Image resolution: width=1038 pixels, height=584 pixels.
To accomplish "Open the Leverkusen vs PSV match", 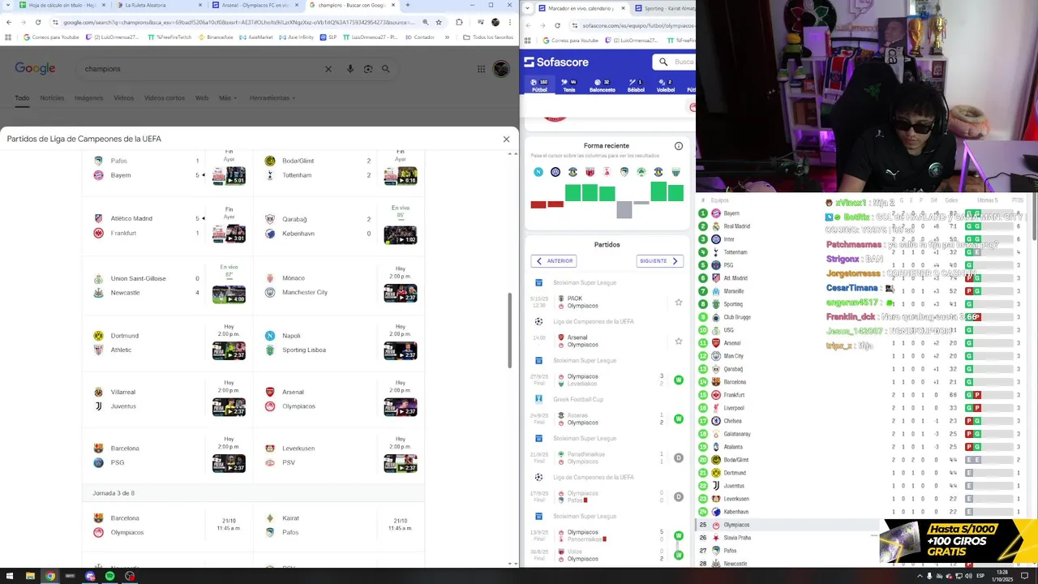I will [339, 455].
